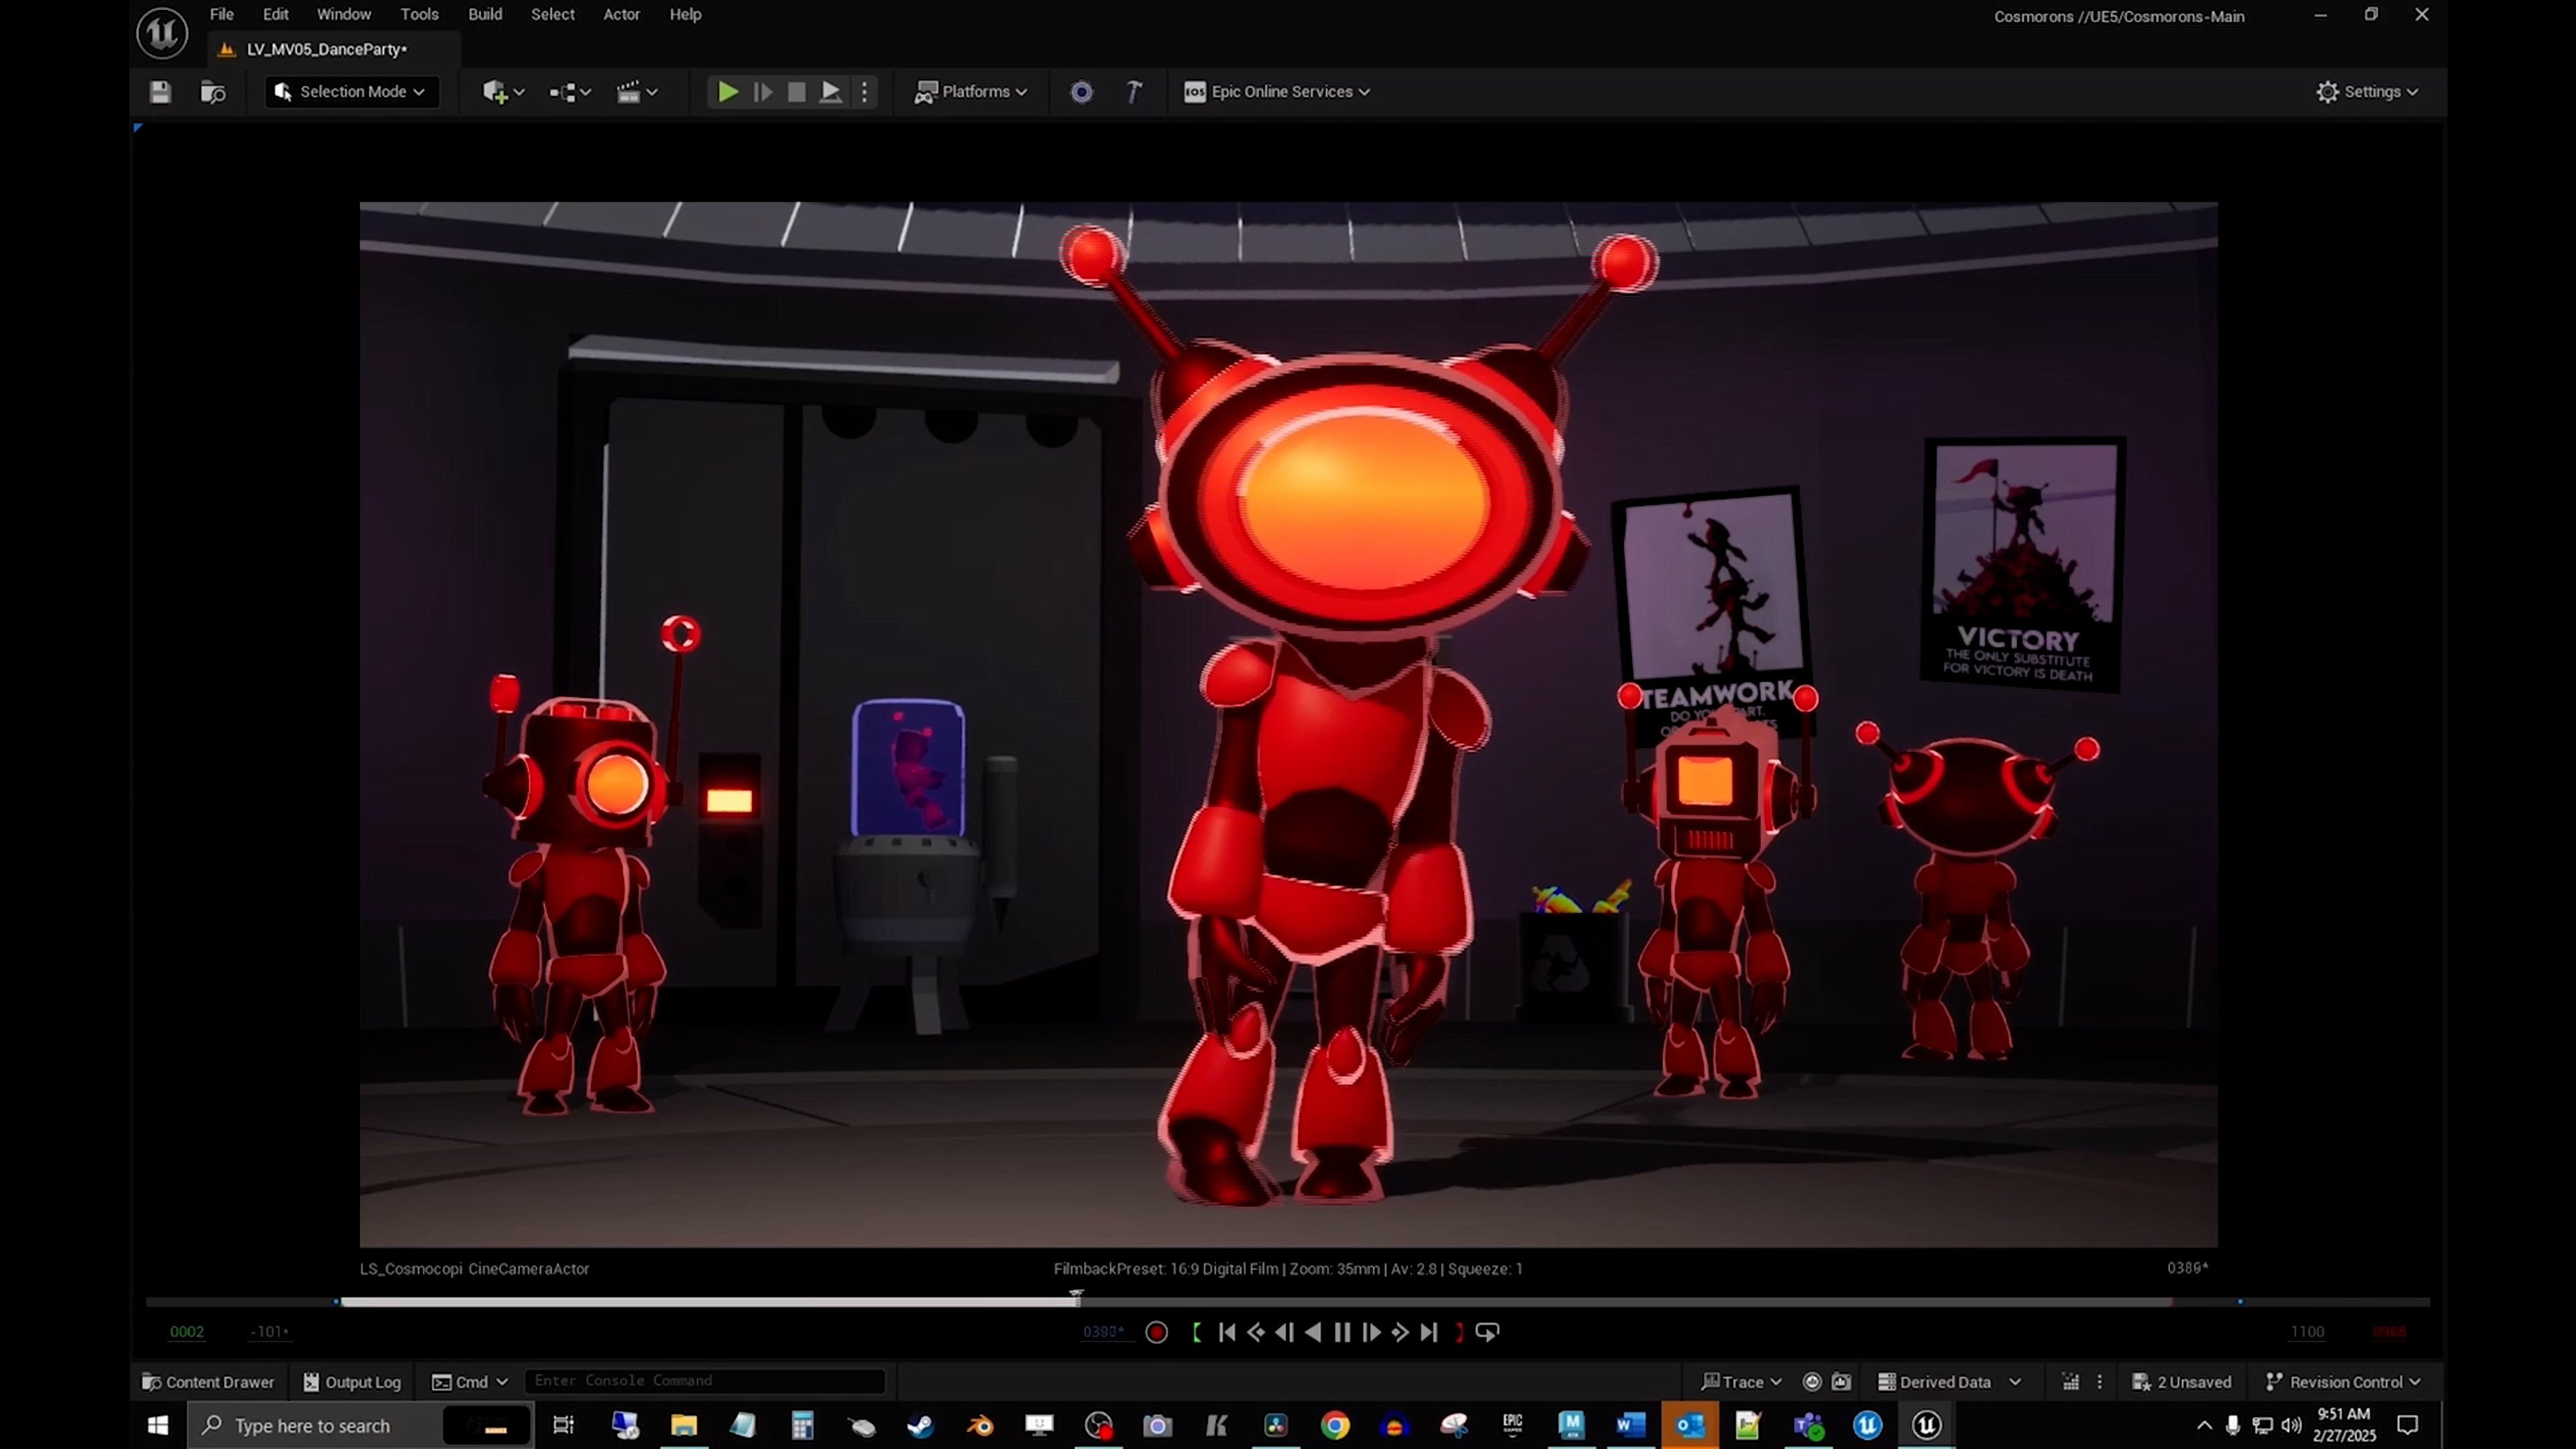2576x1449 pixels.
Task: Click the Trace snapshot camera icon
Action: tap(1841, 1382)
